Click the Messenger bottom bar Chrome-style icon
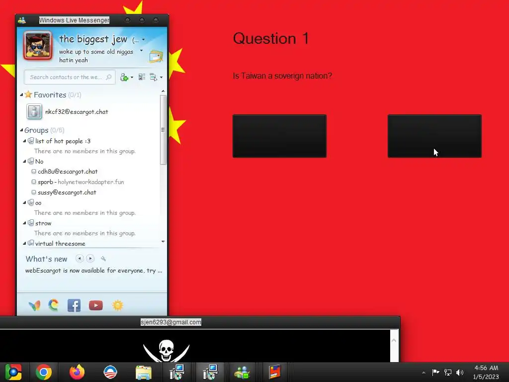Image resolution: width=509 pixels, height=382 pixels. click(54, 305)
